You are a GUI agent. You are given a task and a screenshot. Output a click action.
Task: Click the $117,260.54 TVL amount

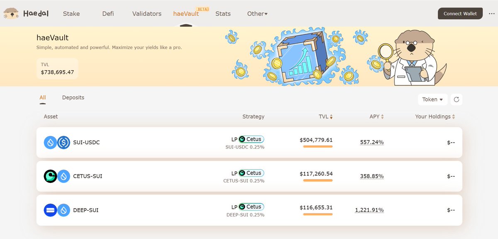coord(316,174)
